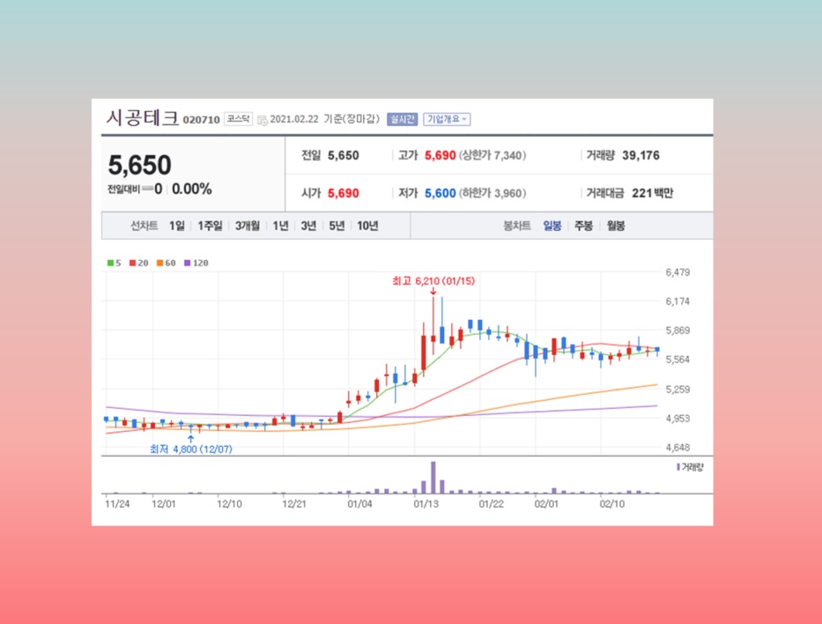Image resolution: width=822 pixels, height=624 pixels.
Task: Click the 0.00% change value
Action: click(x=192, y=189)
